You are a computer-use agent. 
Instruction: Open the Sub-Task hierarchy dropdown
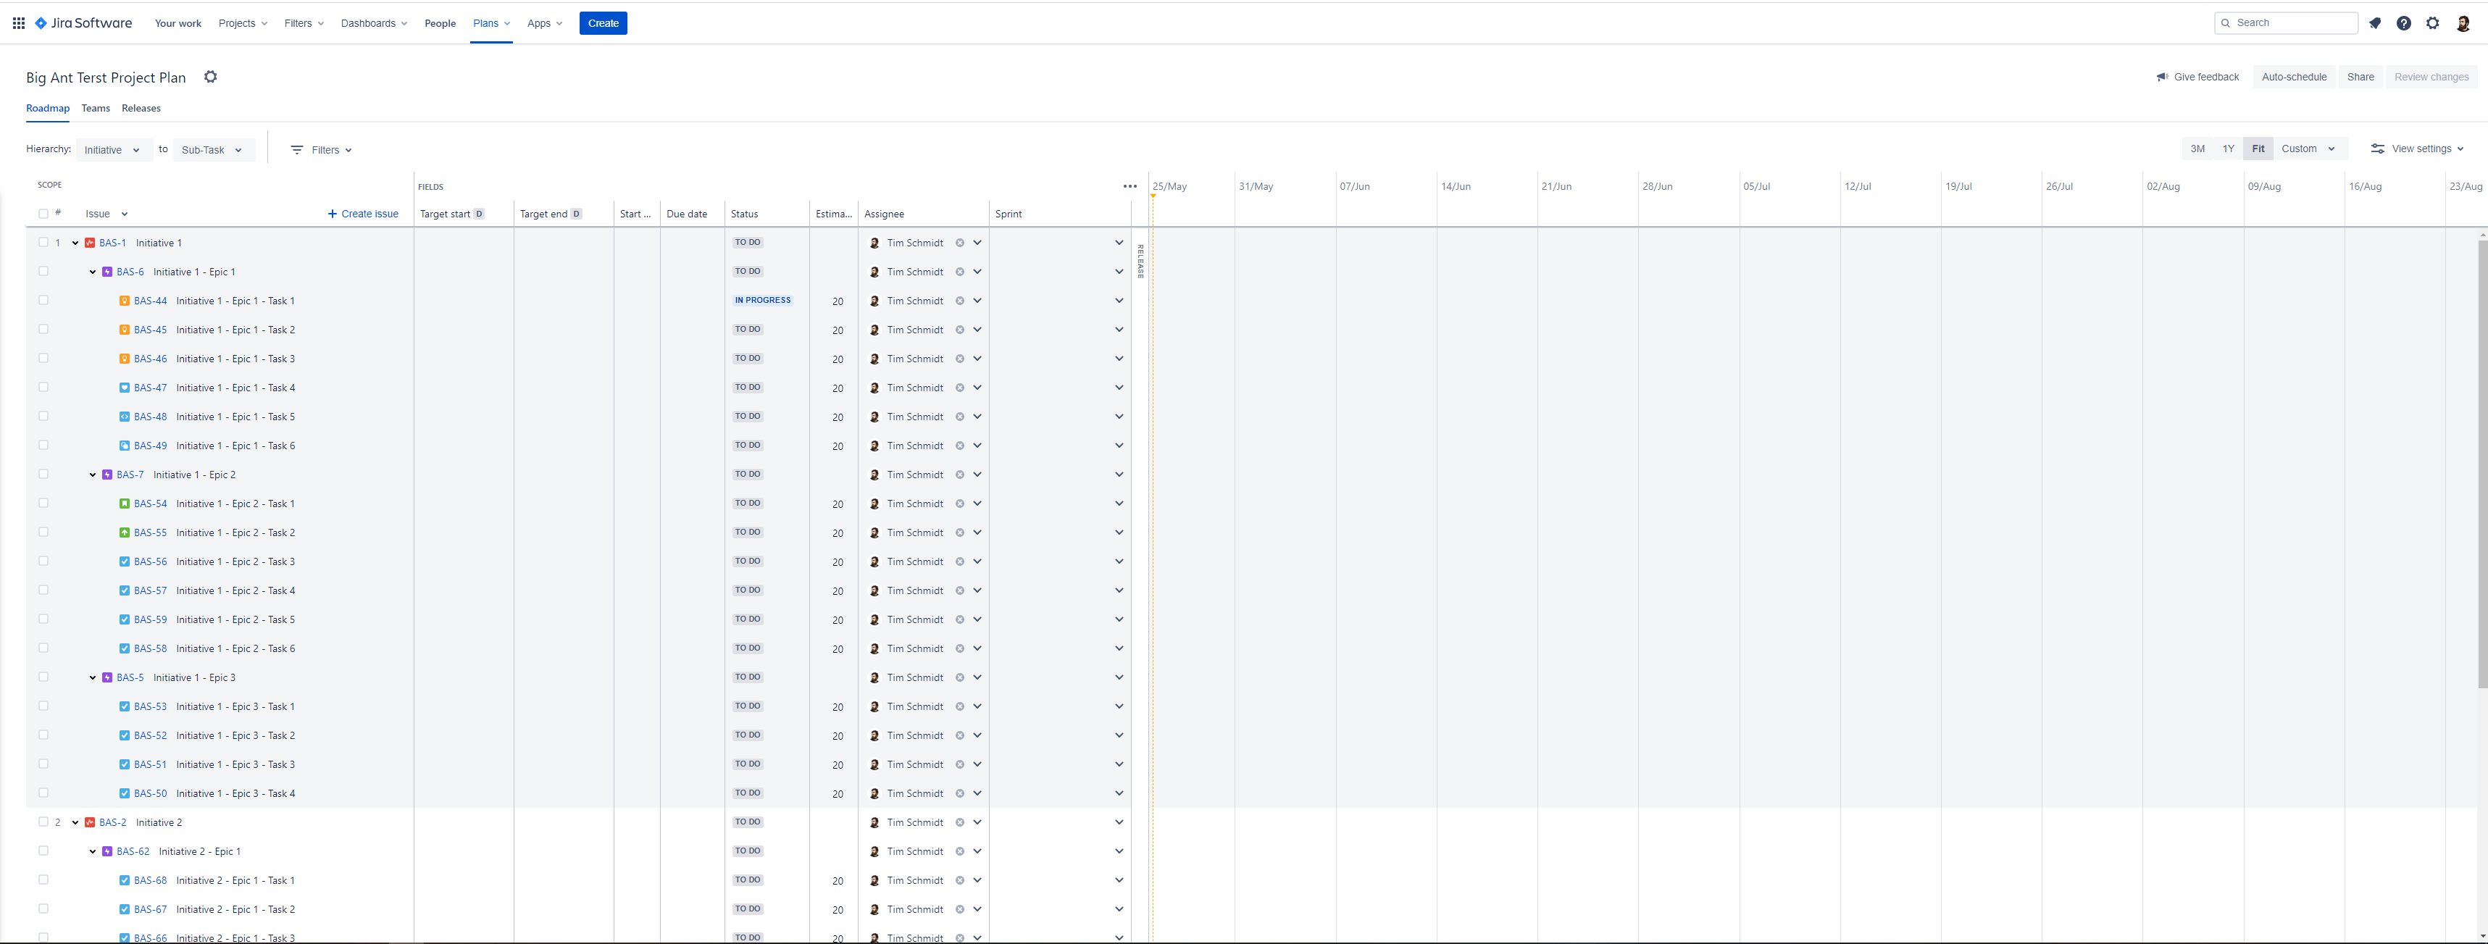[214, 150]
